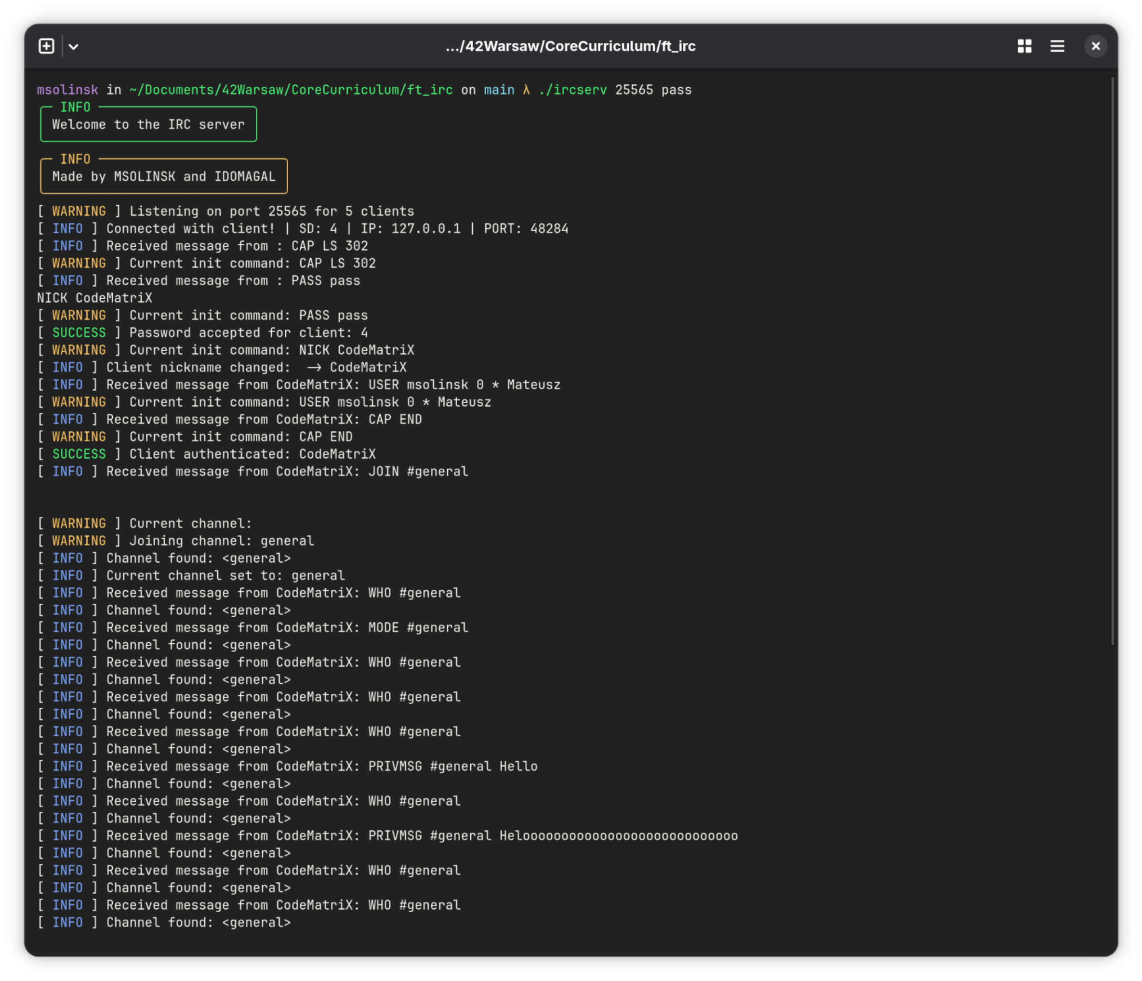Click 'main' branch name in prompt
Image resolution: width=1142 pixels, height=981 pixels.
(499, 90)
